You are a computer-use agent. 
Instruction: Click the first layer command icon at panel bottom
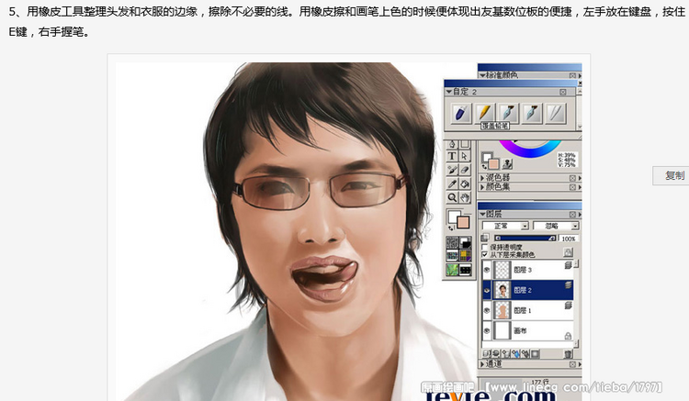(x=486, y=353)
